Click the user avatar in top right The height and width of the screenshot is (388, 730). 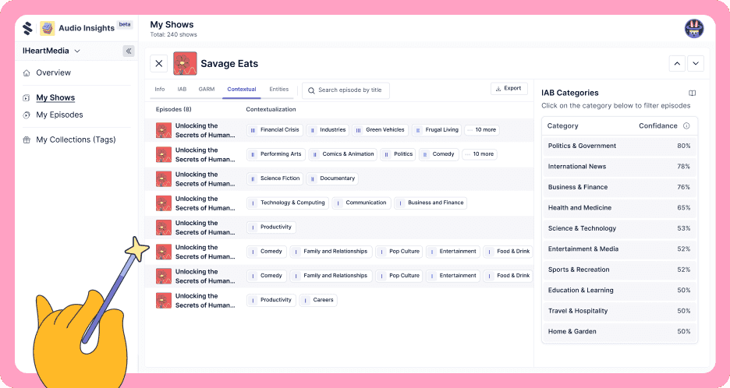[x=693, y=29]
